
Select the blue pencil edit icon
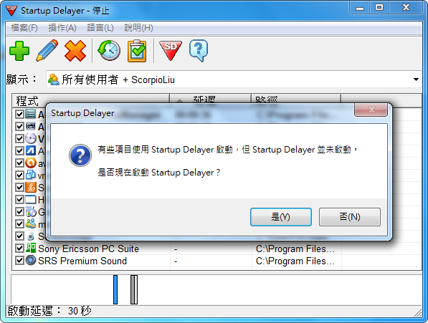[x=47, y=50]
